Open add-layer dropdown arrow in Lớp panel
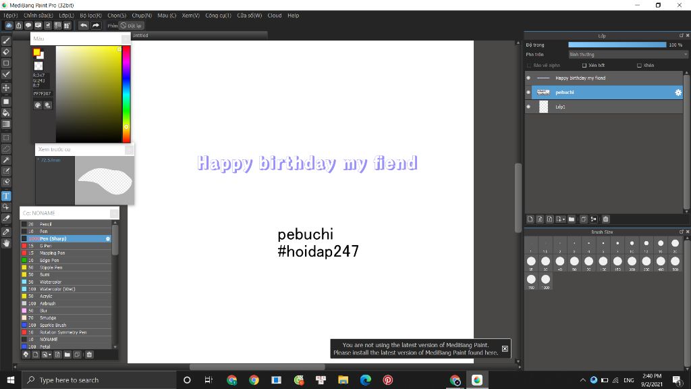Viewport: 691px width, 389px height. (x=563, y=219)
